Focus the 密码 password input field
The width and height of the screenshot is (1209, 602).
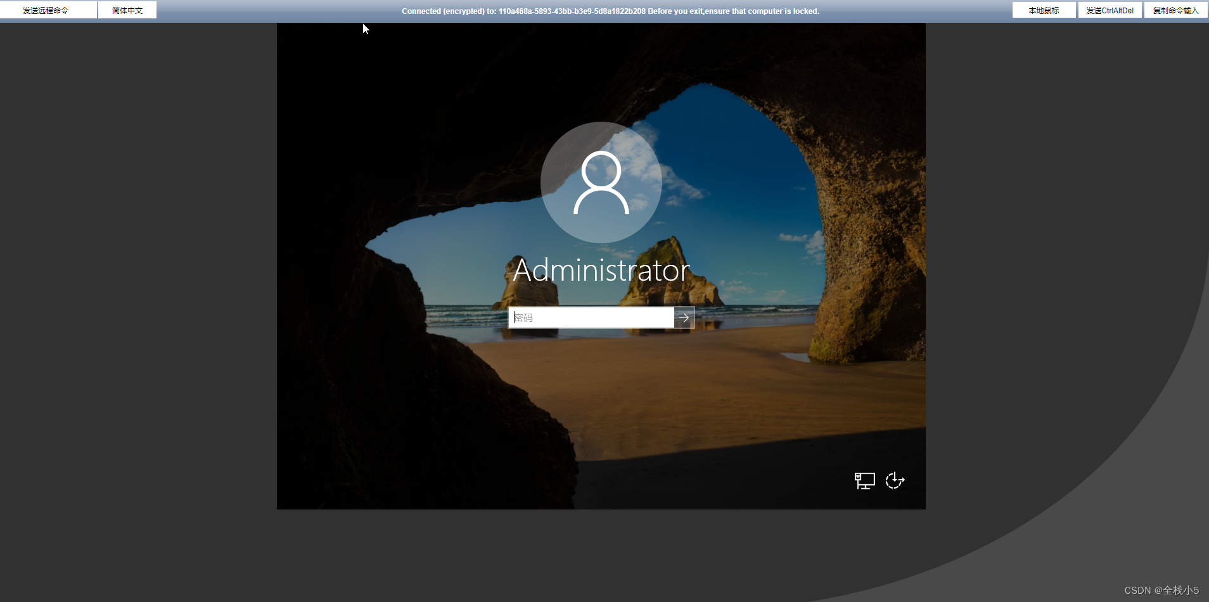pos(591,317)
